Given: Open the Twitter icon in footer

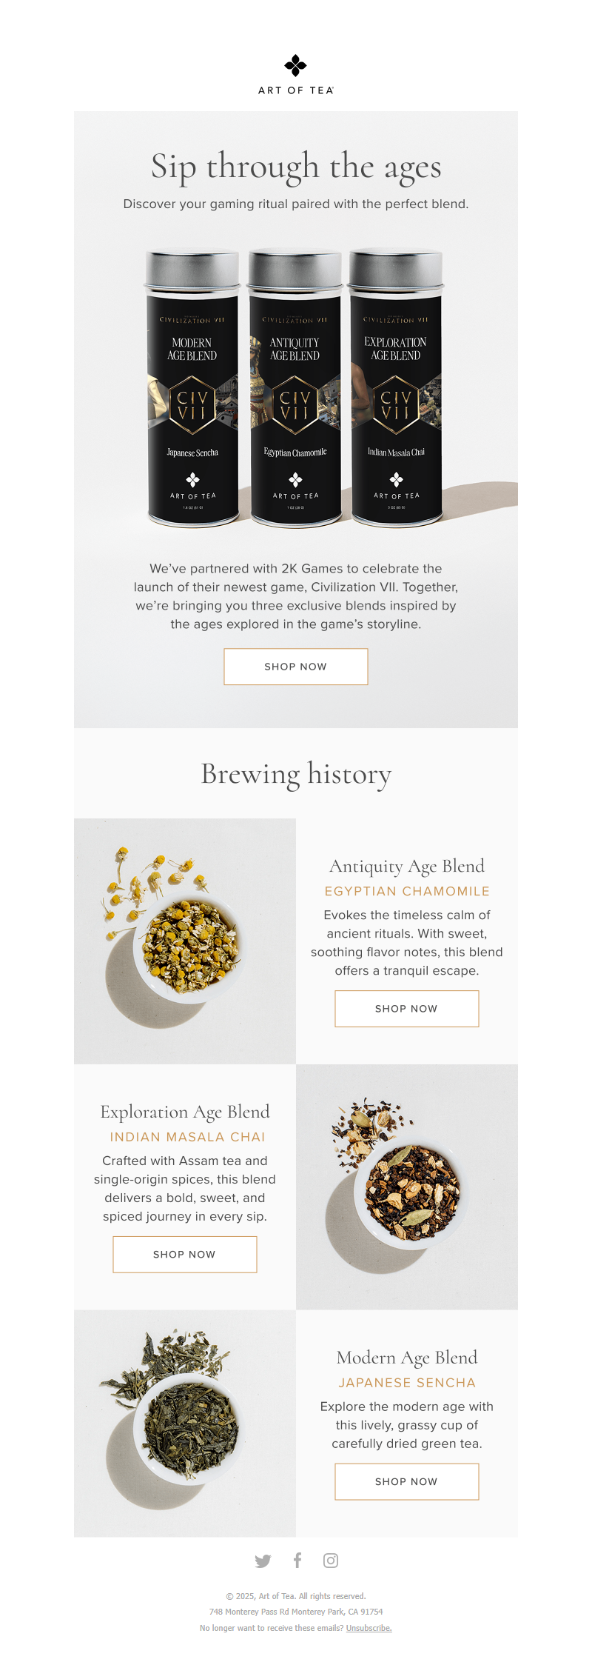Looking at the screenshot, I should tap(263, 1561).
